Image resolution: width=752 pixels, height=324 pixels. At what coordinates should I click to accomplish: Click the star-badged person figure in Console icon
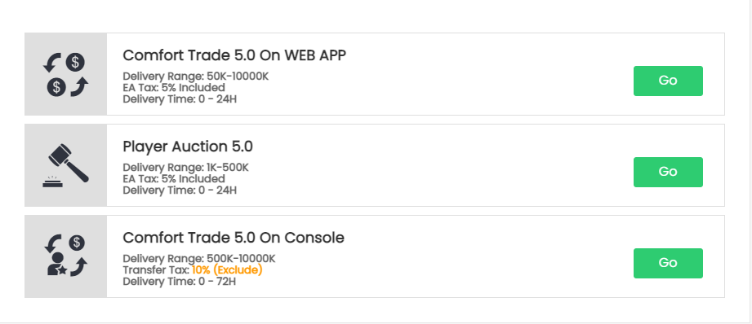(x=57, y=263)
